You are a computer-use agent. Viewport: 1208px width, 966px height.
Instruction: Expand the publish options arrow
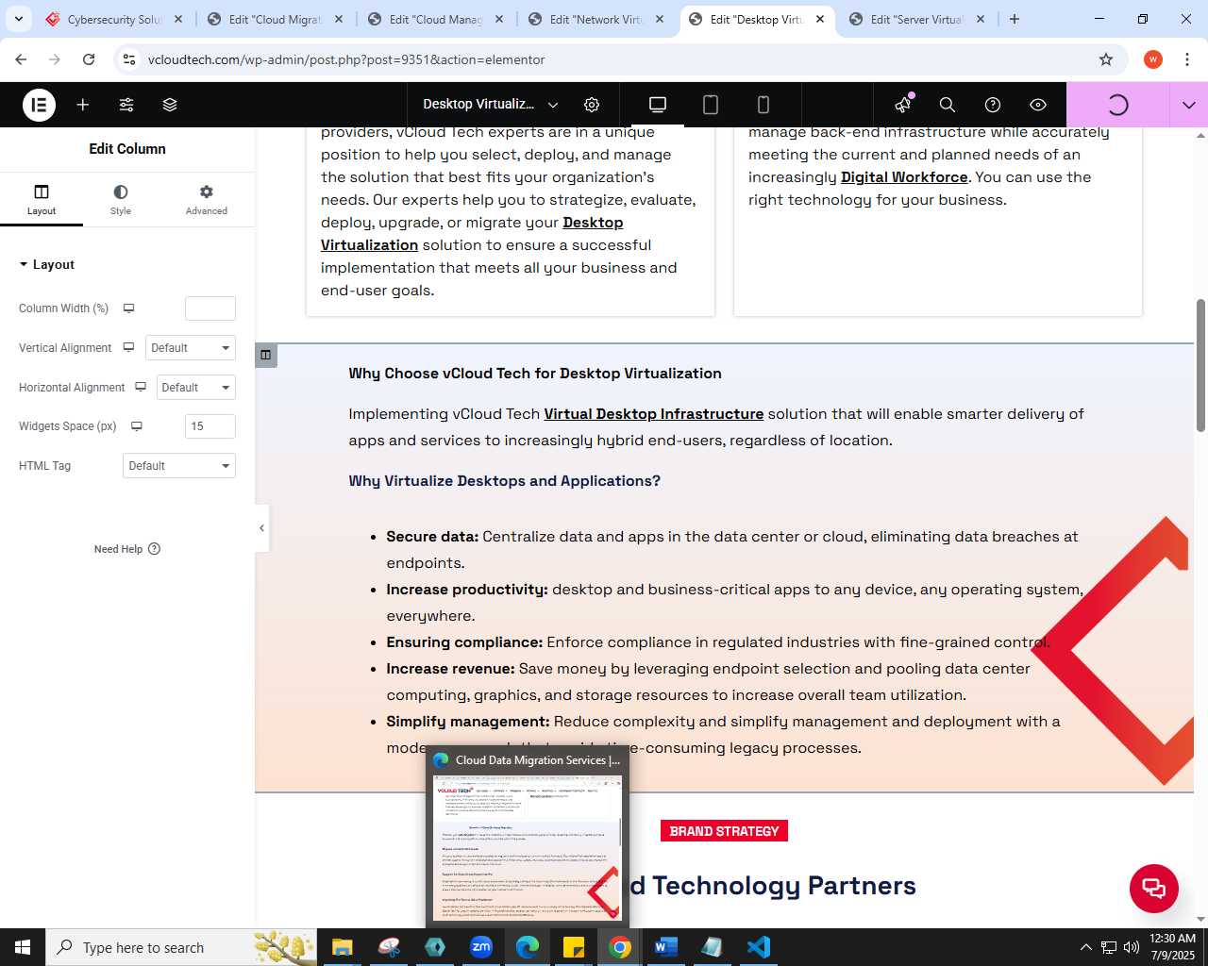[x=1189, y=105]
